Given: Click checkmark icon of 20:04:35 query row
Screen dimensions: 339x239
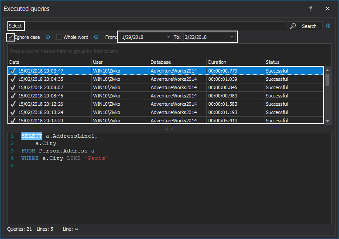Looking at the screenshot, I should pyautogui.click(x=13, y=79).
